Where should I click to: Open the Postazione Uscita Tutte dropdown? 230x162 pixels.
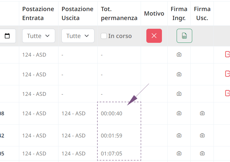(78, 36)
